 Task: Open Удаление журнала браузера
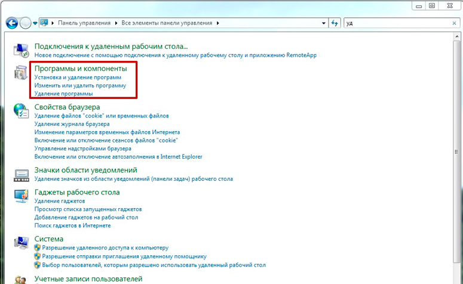tap(72, 124)
